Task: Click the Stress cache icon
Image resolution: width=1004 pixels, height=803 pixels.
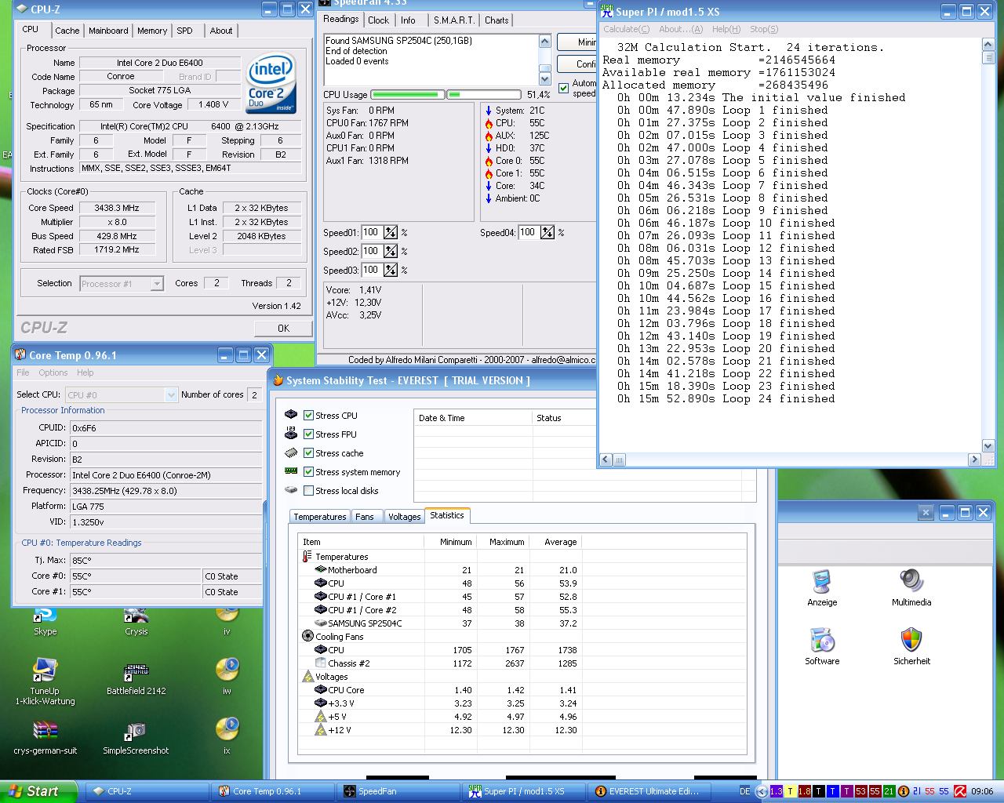Action: coord(291,452)
